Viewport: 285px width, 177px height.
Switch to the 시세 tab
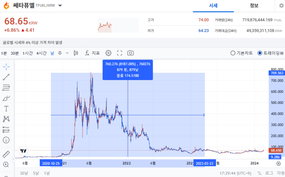[x=213, y=6]
